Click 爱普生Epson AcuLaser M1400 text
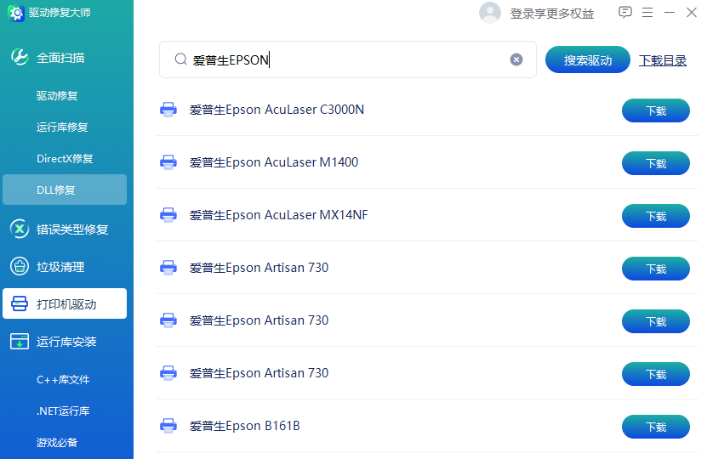This screenshot has width=707, height=459. click(274, 162)
